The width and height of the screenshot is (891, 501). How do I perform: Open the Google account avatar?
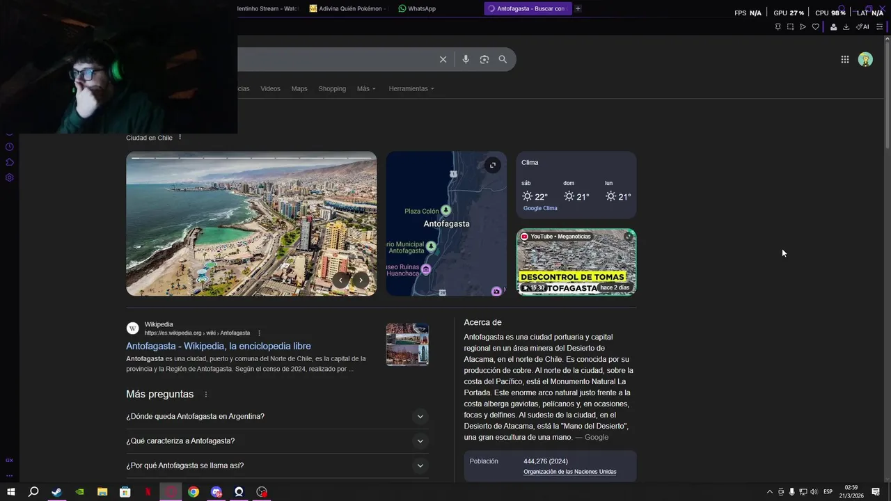tap(865, 60)
